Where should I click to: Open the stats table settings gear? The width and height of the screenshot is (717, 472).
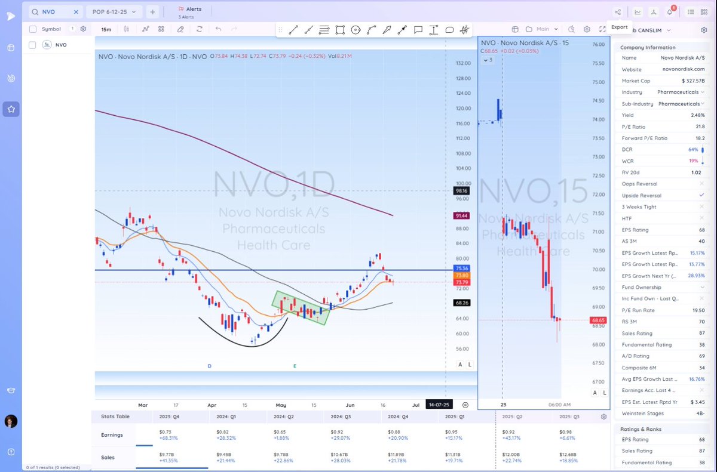[x=603, y=417]
